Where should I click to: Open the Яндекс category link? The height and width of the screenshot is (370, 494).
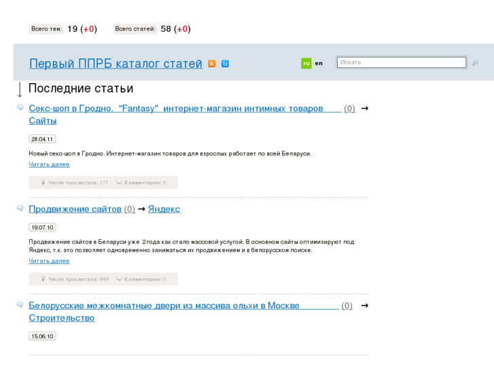(x=164, y=209)
